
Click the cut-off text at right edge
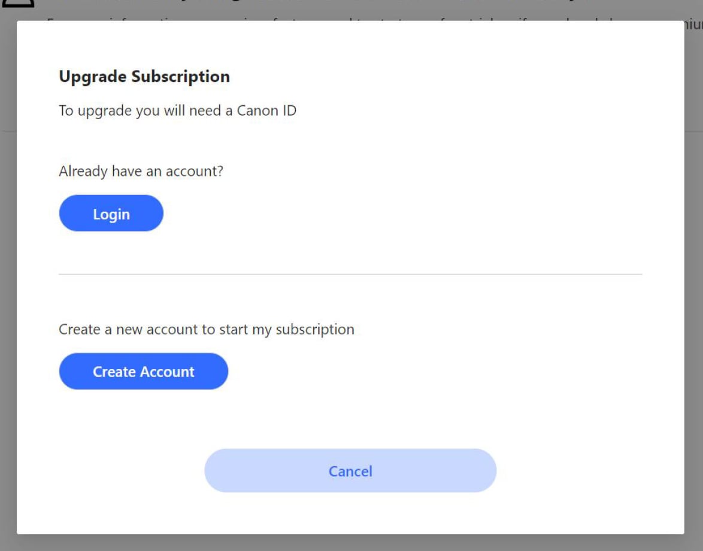pyautogui.click(x=693, y=26)
